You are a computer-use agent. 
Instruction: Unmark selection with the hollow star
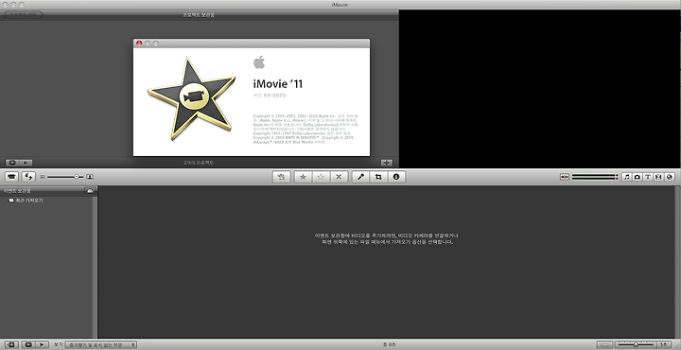tap(321, 177)
